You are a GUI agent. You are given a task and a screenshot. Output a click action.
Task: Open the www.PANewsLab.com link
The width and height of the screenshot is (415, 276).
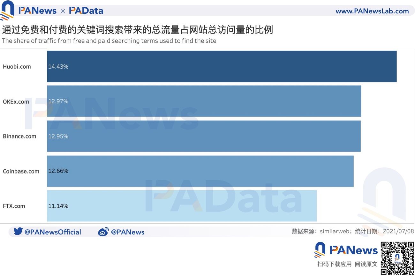372,11
